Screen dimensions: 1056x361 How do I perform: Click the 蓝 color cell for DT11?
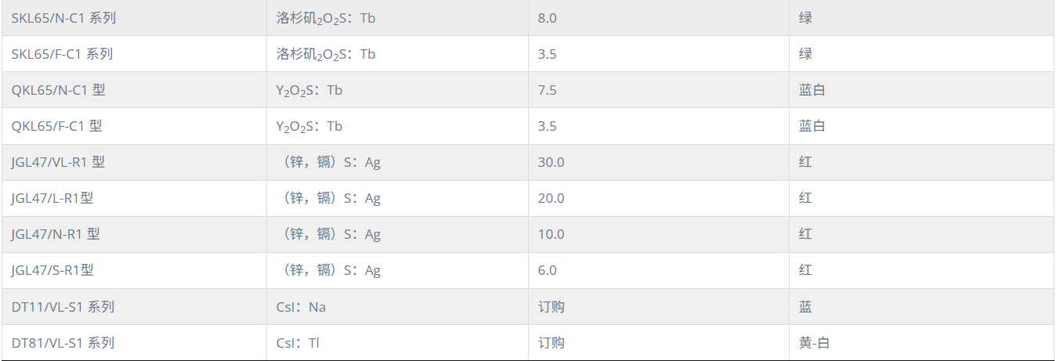click(x=922, y=307)
